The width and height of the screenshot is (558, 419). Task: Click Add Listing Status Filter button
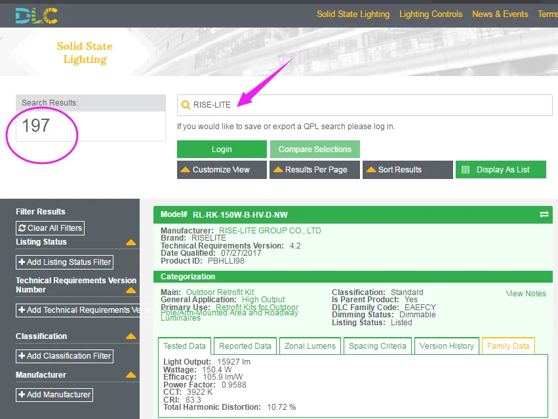(x=64, y=262)
